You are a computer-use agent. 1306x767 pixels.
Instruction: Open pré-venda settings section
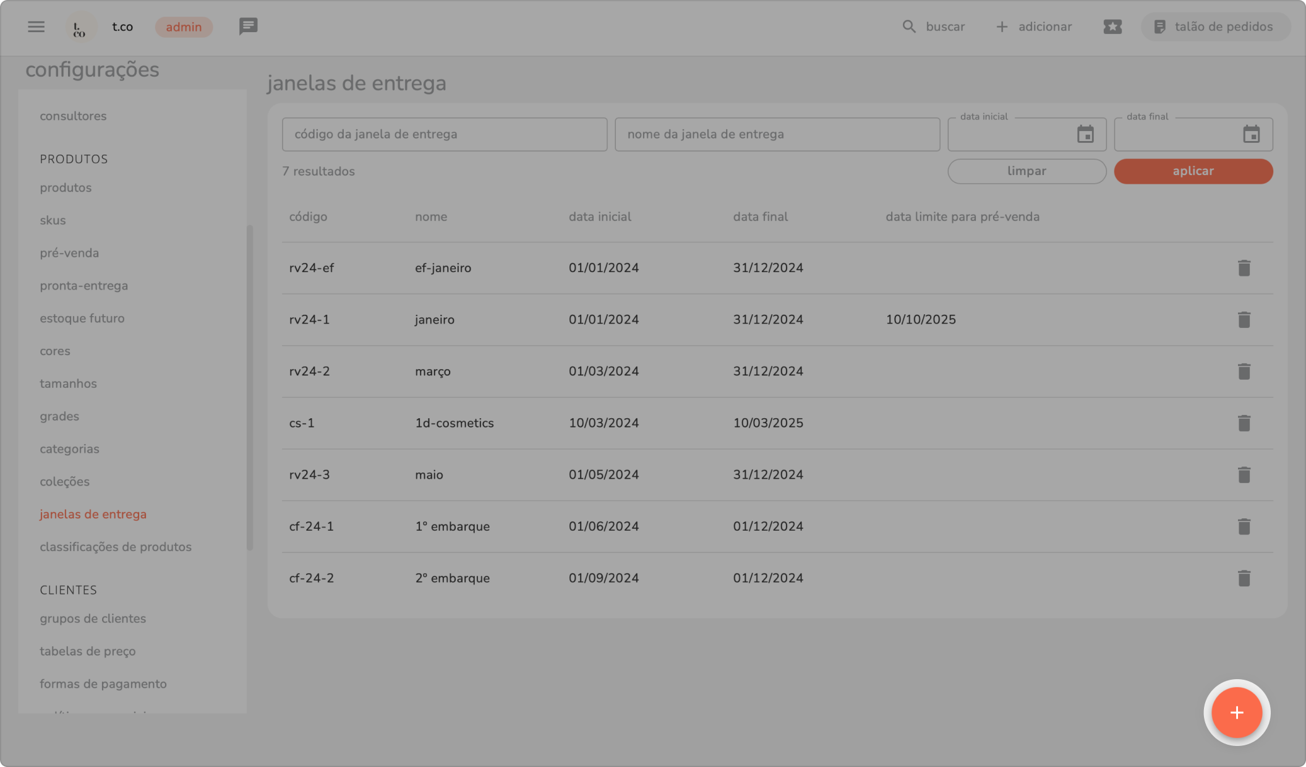69,253
